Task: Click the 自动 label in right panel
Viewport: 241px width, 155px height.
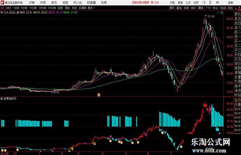Action: pos(238,100)
